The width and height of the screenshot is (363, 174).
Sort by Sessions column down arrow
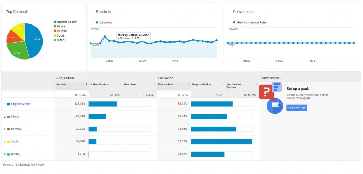pos(86,84)
